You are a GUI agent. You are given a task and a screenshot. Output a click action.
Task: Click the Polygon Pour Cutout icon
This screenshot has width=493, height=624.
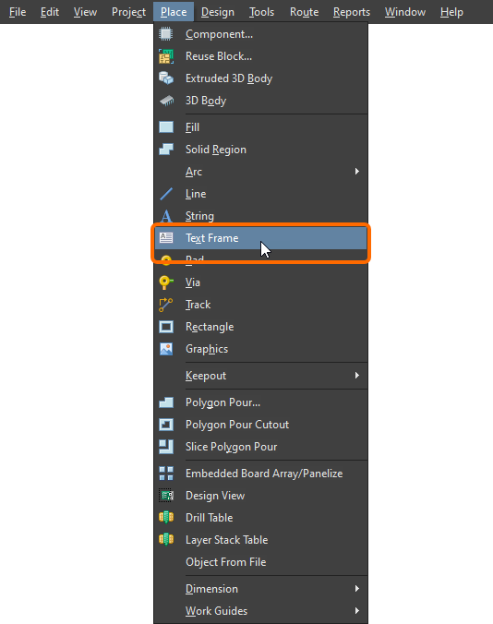point(166,425)
